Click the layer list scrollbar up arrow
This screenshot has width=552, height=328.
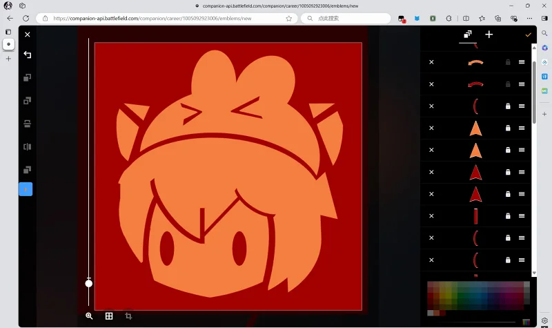(534, 48)
